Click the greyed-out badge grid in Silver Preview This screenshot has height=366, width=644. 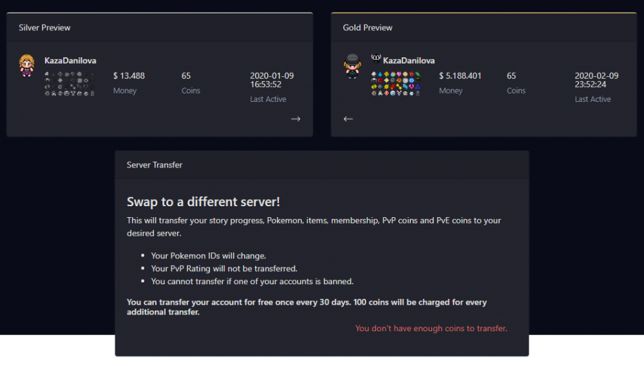point(70,84)
